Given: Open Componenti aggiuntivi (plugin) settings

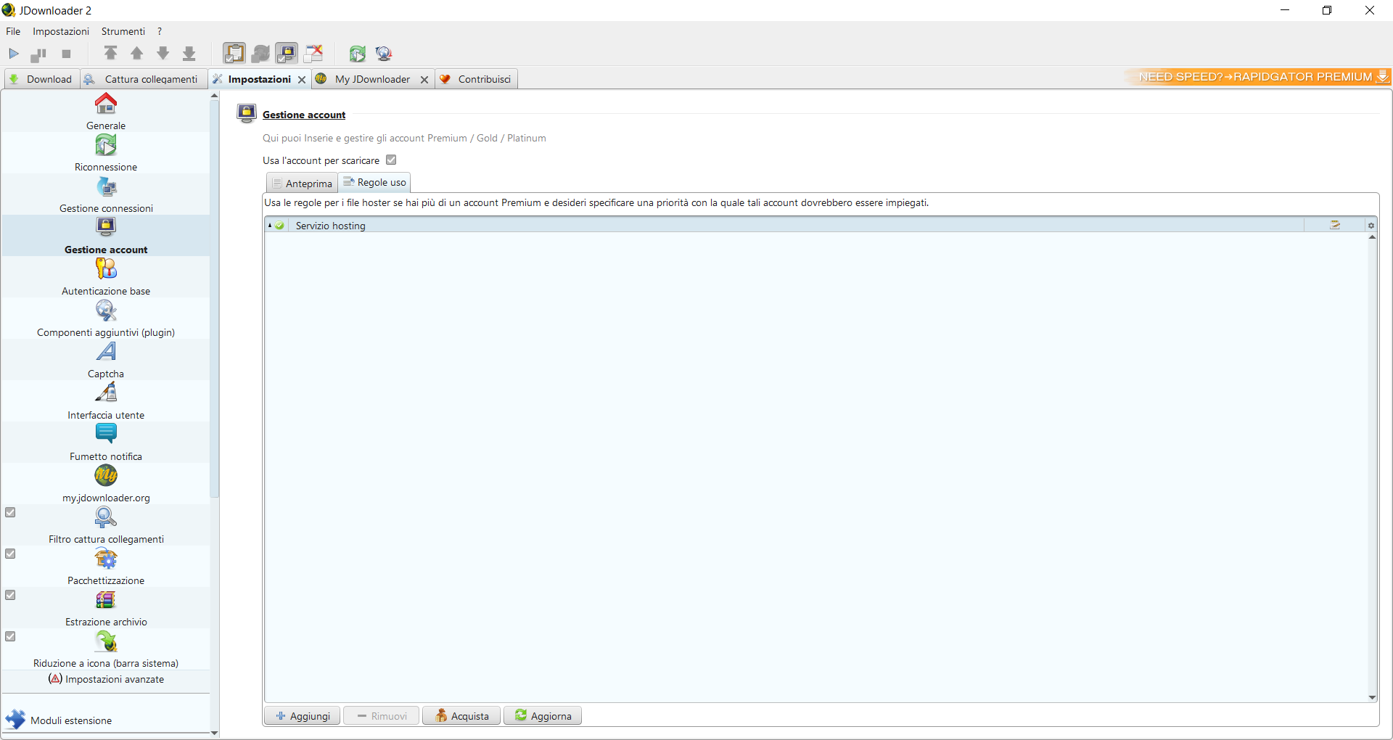Looking at the screenshot, I should point(106,318).
